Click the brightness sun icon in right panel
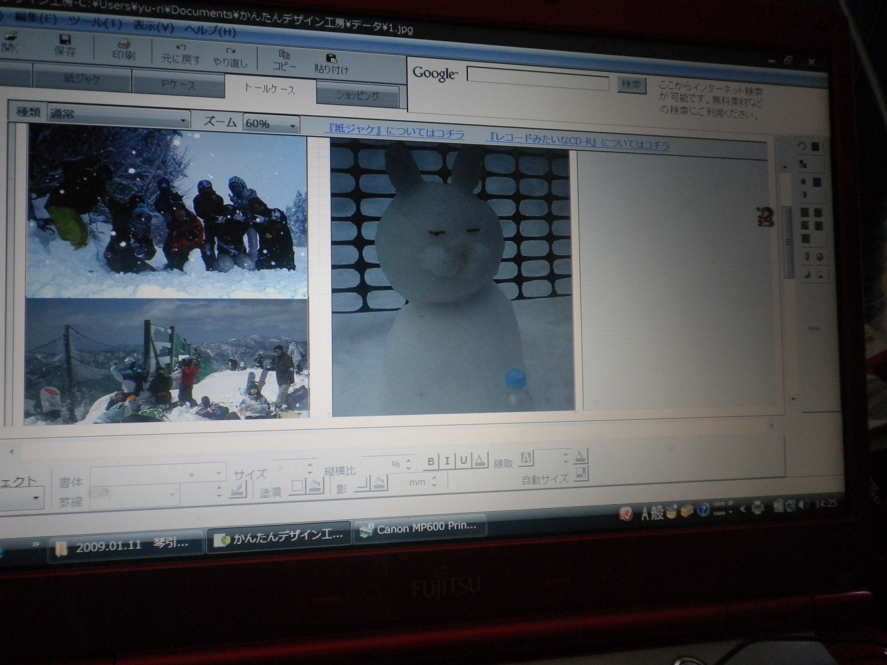 pyautogui.click(x=803, y=182)
